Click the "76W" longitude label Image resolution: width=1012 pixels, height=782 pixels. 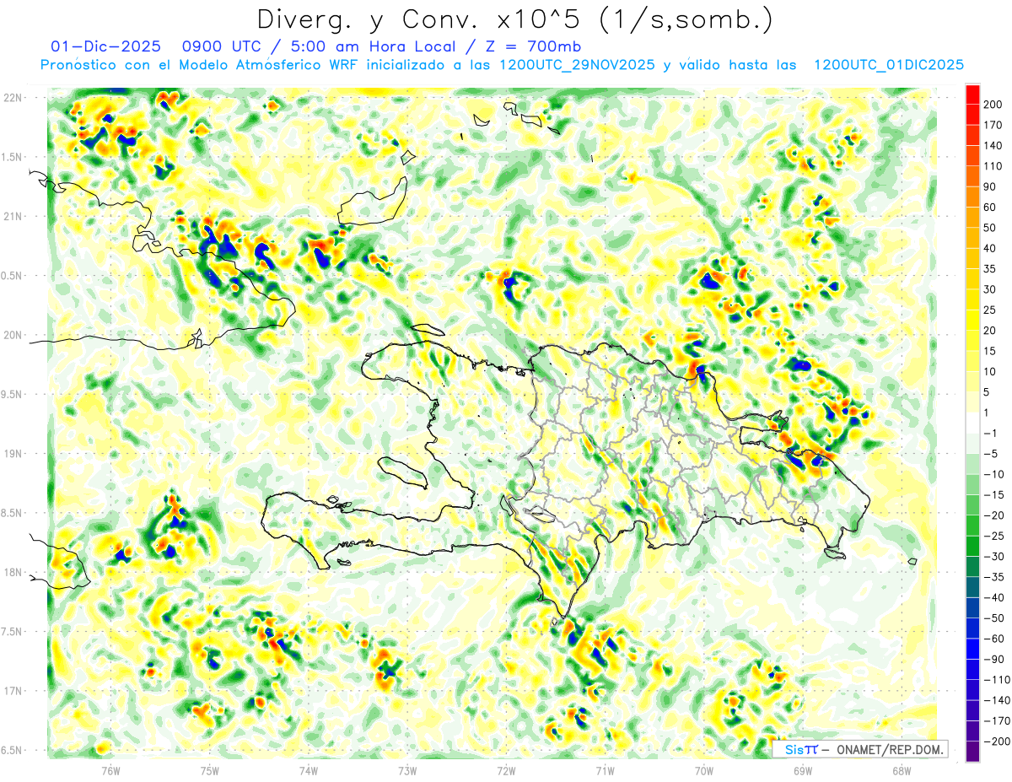(110, 770)
